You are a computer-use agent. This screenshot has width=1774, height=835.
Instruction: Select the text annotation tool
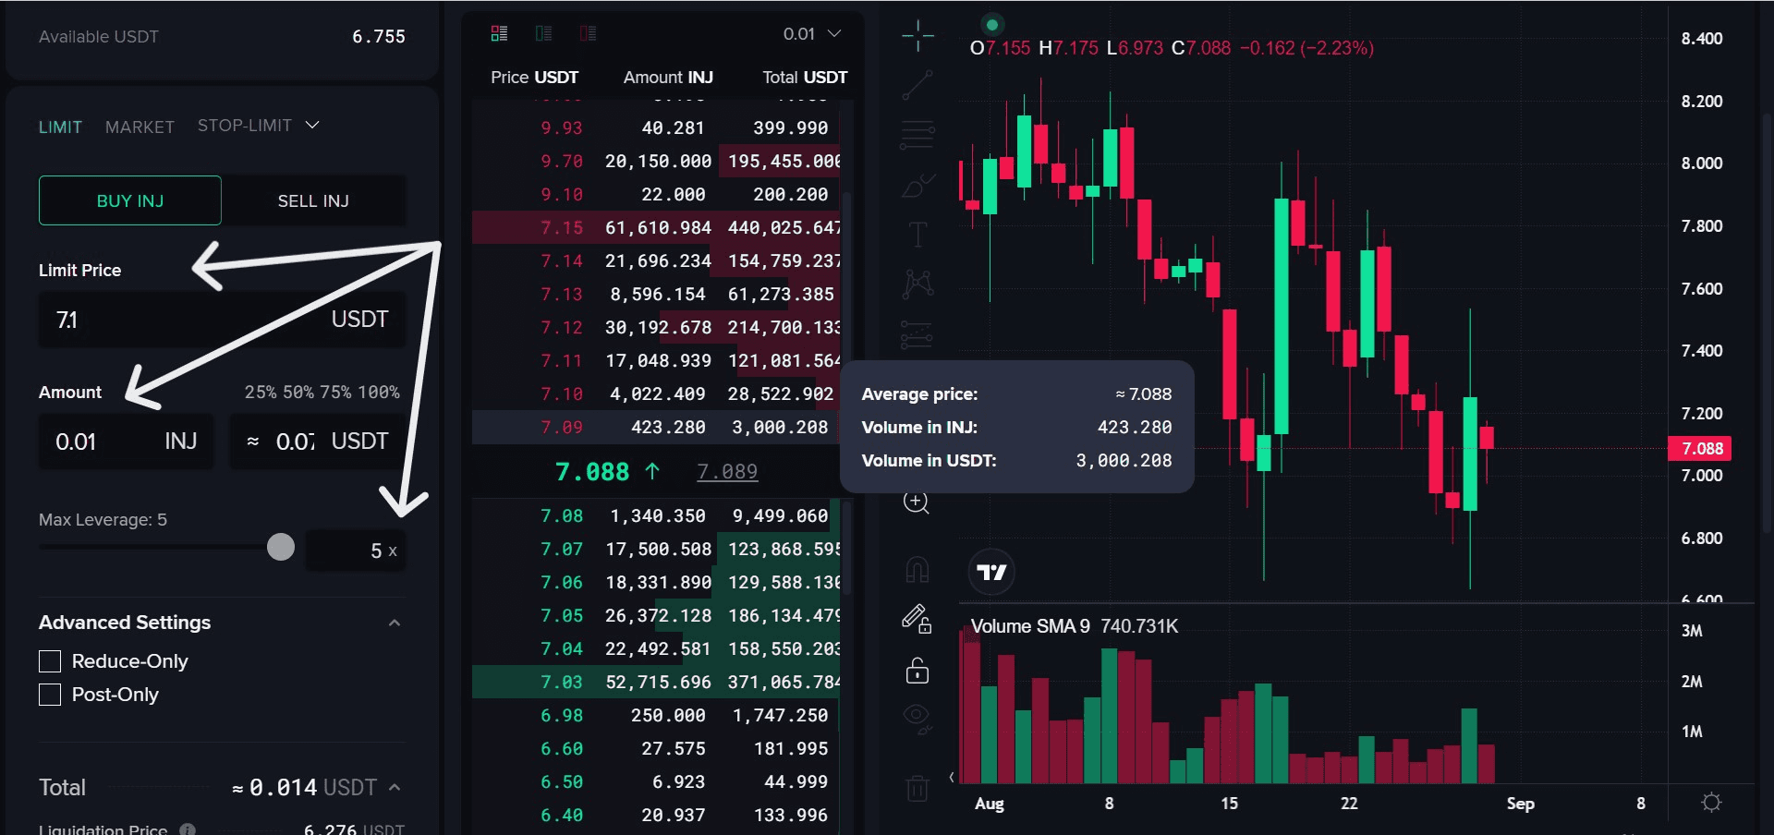pyautogui.click(x=917, y=235)
